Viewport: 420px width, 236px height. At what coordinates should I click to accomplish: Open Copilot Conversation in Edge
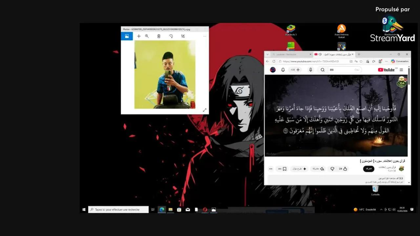coord(400,61)
